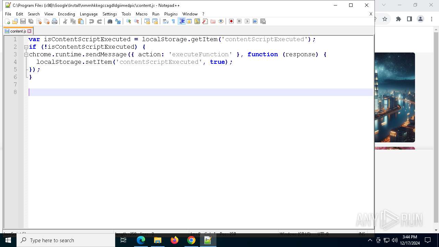Open Microsoft Edge from the taskbar

click(141, 240)
